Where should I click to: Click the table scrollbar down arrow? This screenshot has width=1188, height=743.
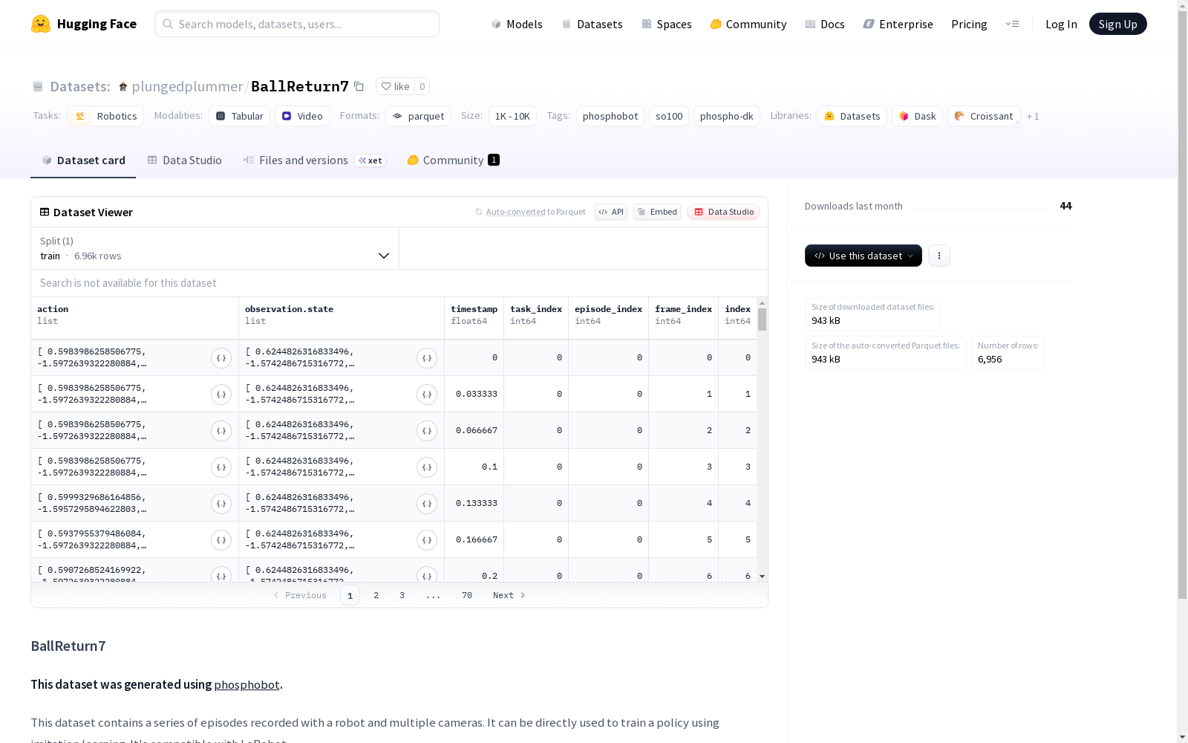762,577
